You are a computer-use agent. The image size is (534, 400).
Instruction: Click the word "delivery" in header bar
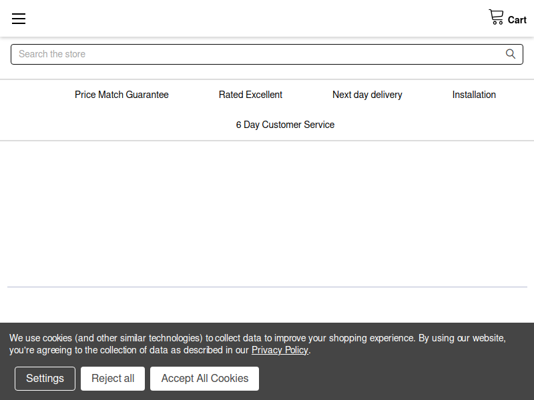386,95
